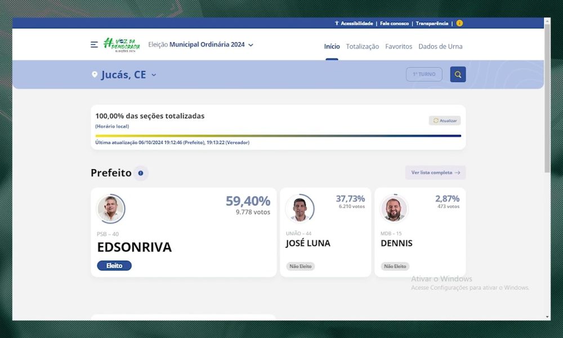Go to Dados de Urna tab
Viewport: 563px width, 338px height.
click(440, 46)
